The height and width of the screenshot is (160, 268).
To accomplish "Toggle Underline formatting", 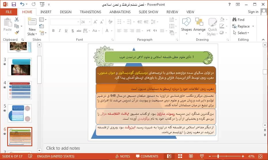I will pos(66,31).
